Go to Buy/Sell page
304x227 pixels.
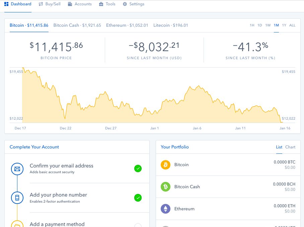pyautogui.click(x=50, y=4)
